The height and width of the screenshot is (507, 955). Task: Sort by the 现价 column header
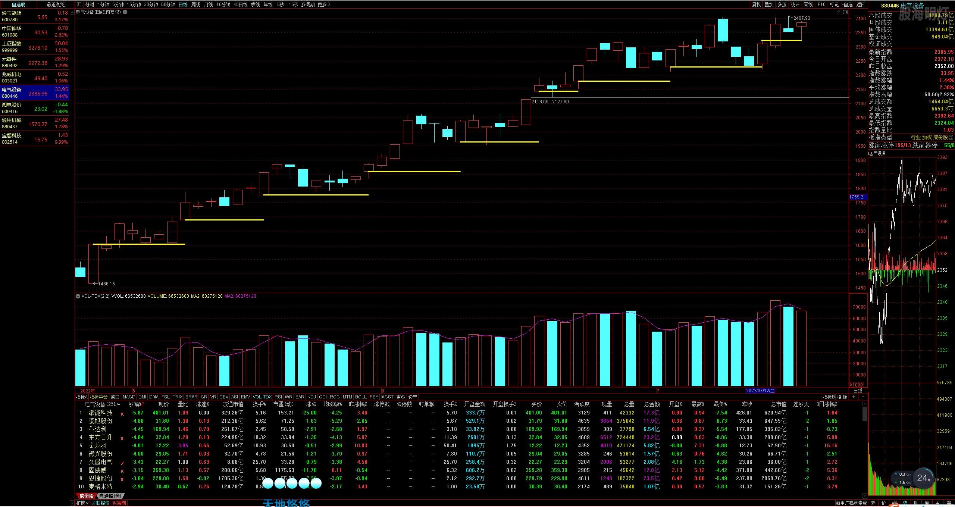click(163, 404)
